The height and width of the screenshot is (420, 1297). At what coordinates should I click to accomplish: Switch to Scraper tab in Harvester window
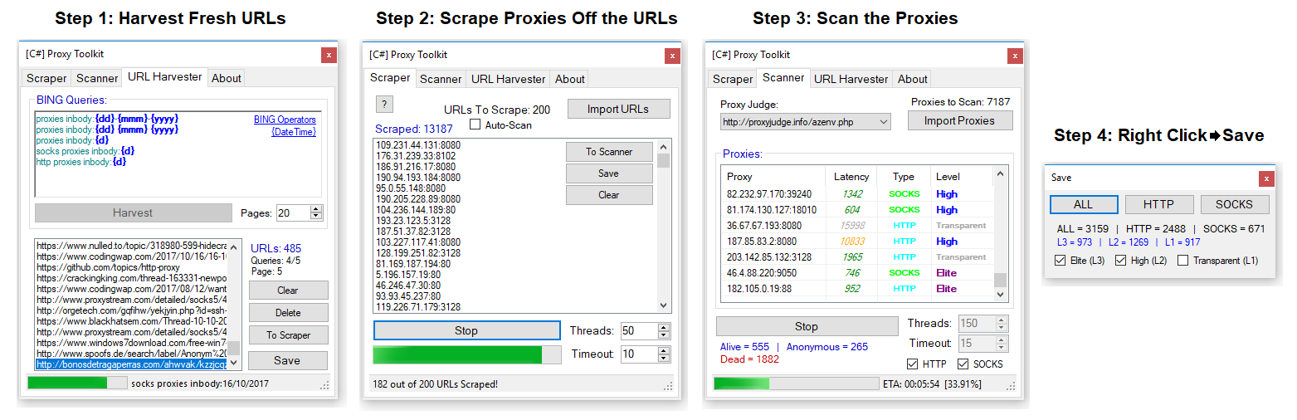click(46, 78)
